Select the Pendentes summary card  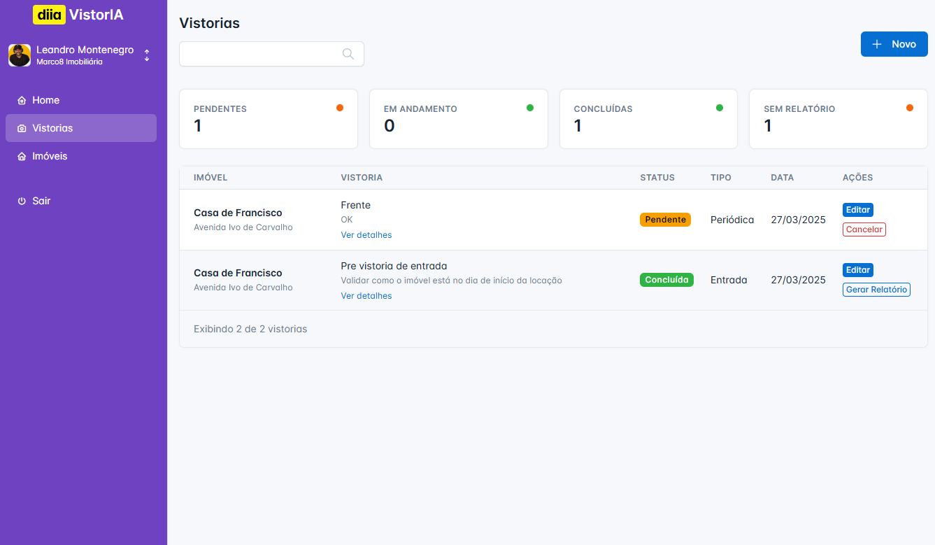[x=269, y=119]
